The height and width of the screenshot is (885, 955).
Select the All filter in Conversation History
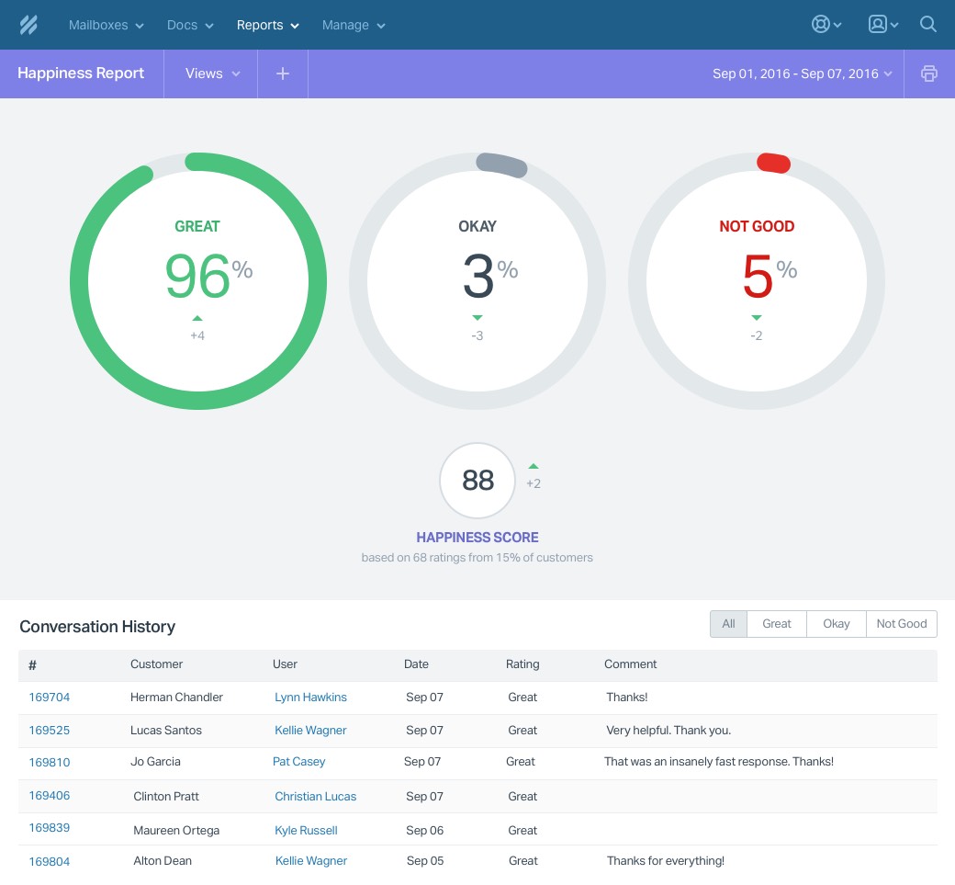tap(727, 624)
